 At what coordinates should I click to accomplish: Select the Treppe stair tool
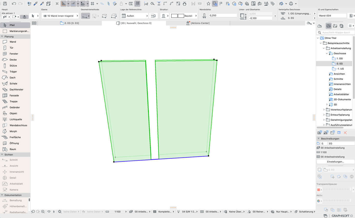pyautogui.click(x=15, y=101)
